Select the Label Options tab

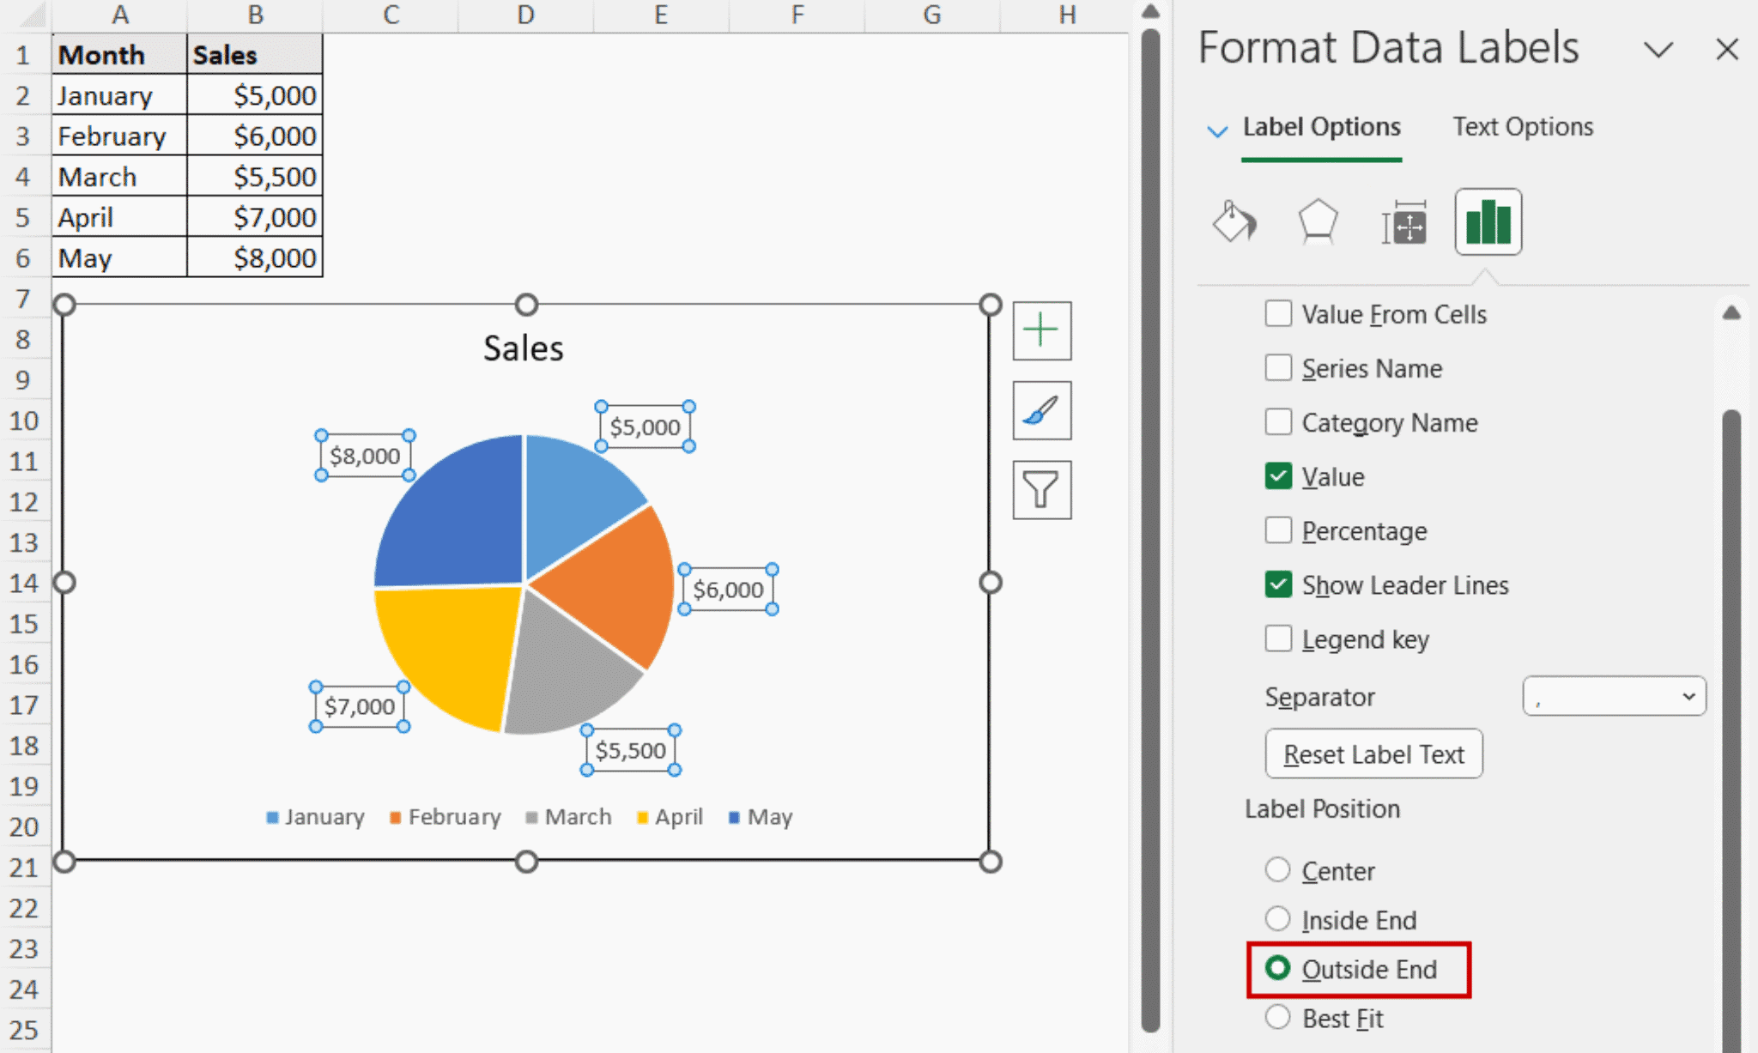click(1321, 126)
